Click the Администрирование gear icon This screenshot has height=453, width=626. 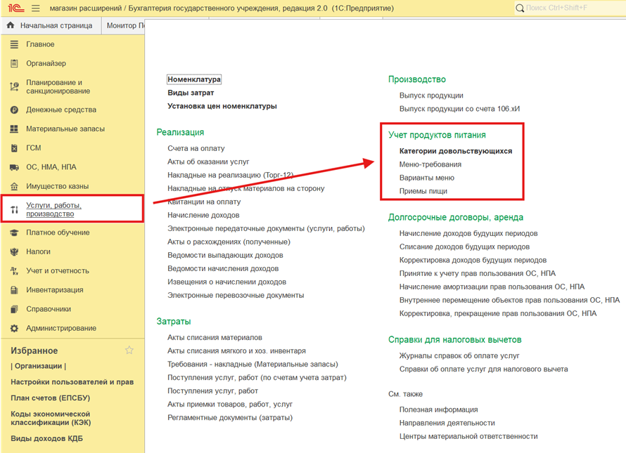coord(14,328)
